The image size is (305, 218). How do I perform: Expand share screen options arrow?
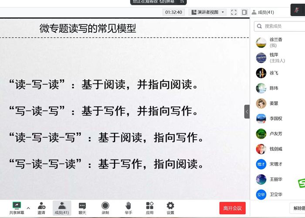coord(28,208)
